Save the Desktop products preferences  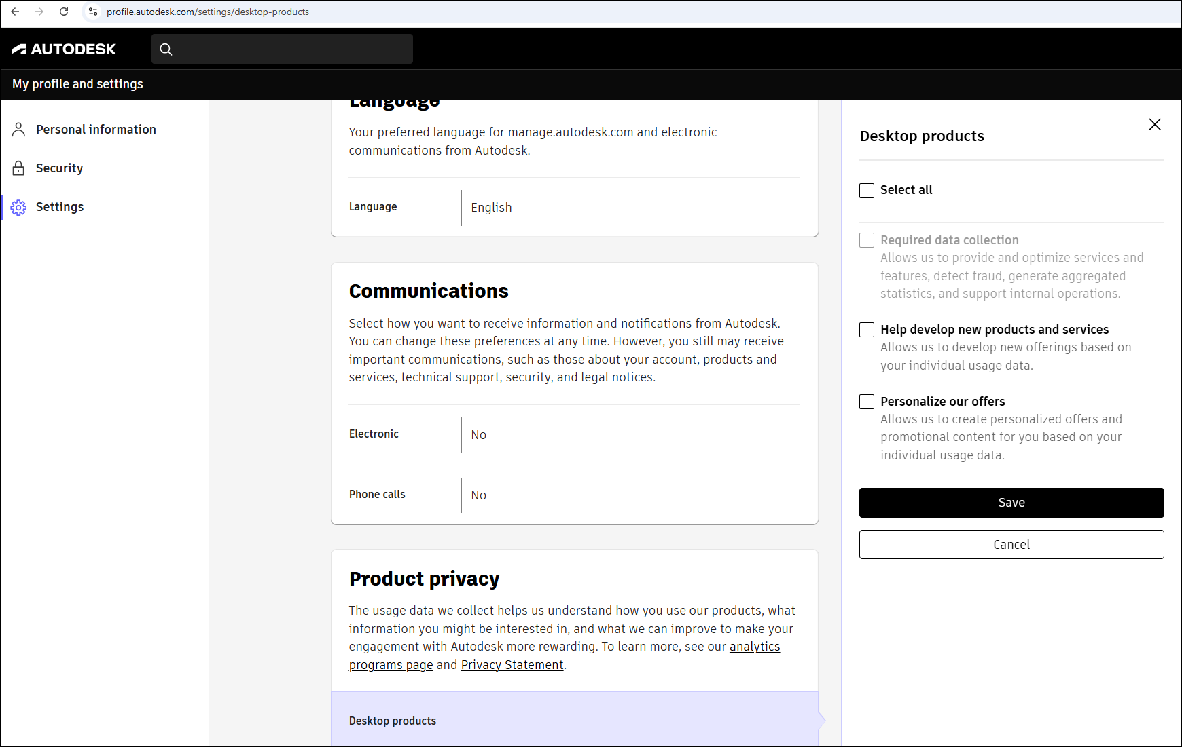click(1011, 502)
